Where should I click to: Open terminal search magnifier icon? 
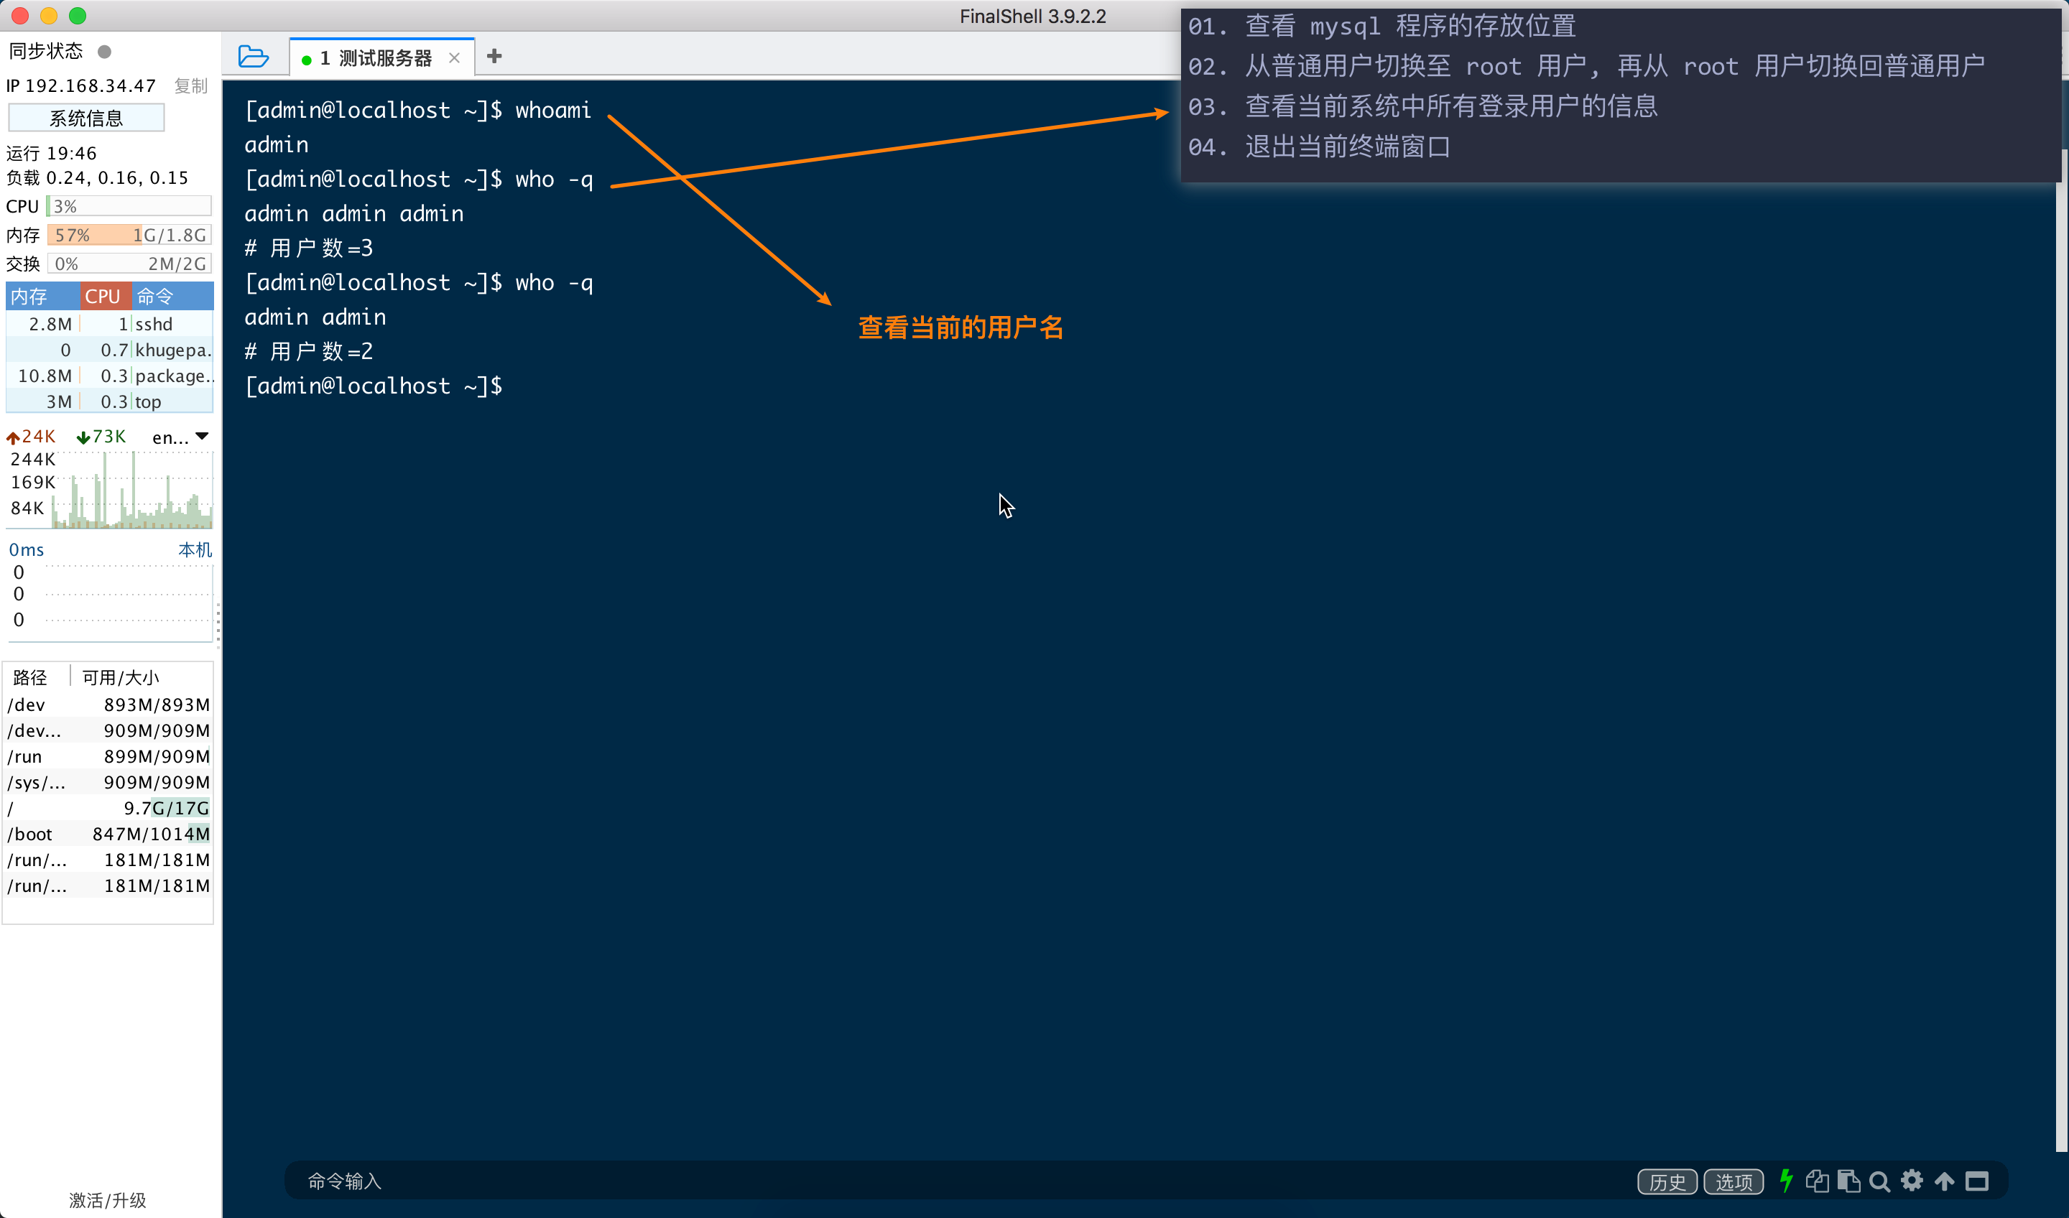tap(1879, 1181)
